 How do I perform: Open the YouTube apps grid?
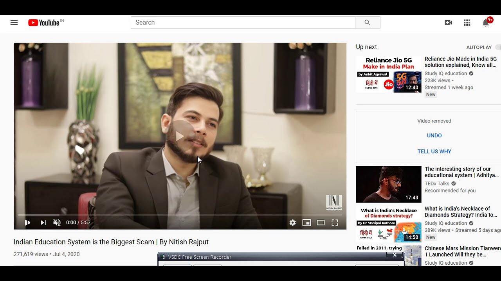coord(467,23)
